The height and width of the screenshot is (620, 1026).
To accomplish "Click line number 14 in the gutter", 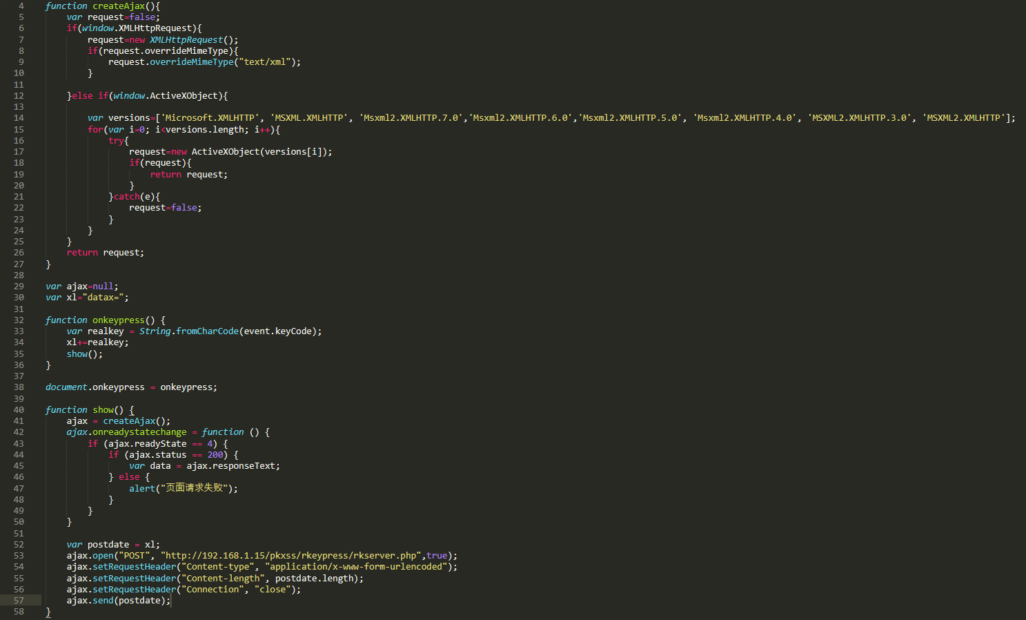I will (19, 118).
